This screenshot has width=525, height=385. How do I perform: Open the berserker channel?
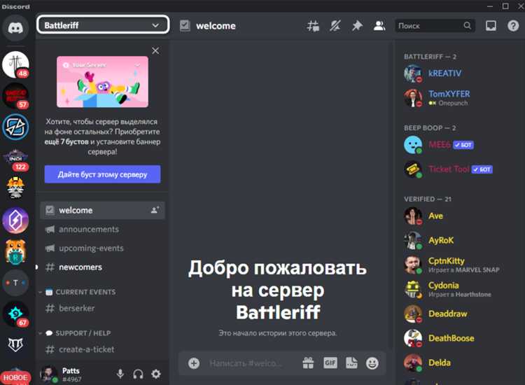click(x=102, y=308)
